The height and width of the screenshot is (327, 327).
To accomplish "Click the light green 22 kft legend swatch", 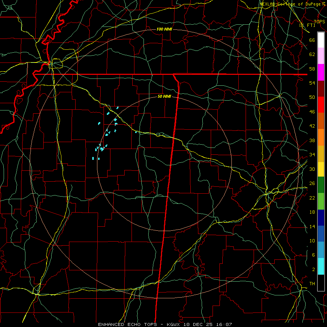I will 321,201.
